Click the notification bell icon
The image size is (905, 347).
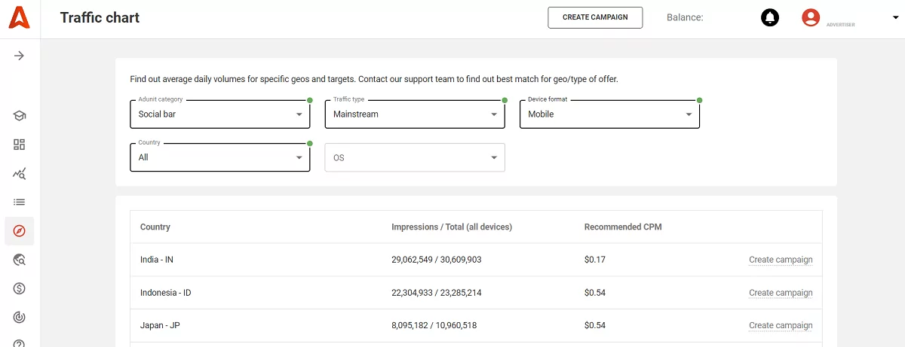[770, 17]
